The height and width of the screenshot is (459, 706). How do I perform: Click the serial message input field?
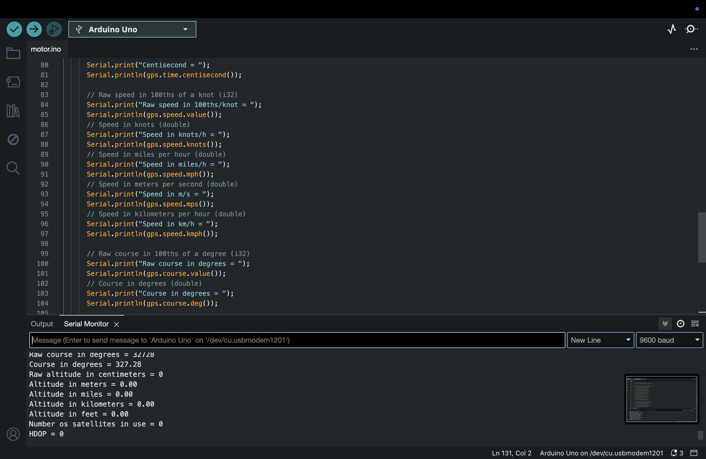click(x=297, y=340)
